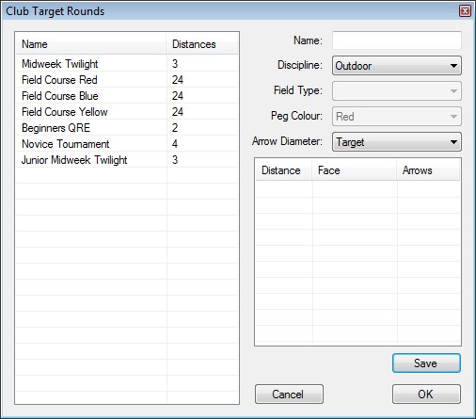Click the disabled Field Type combo box
The image size is (476, 419).
point(397,91)
